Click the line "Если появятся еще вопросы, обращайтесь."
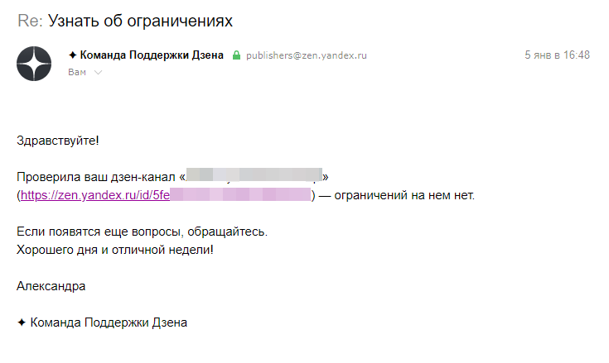This screenshot has height=363, width=609. 143,232
